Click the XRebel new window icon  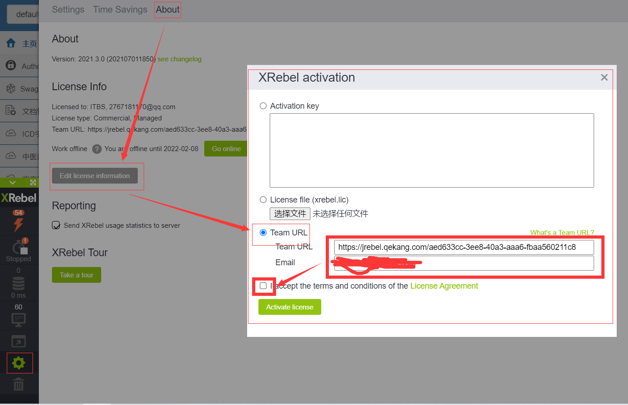point(19,341)
